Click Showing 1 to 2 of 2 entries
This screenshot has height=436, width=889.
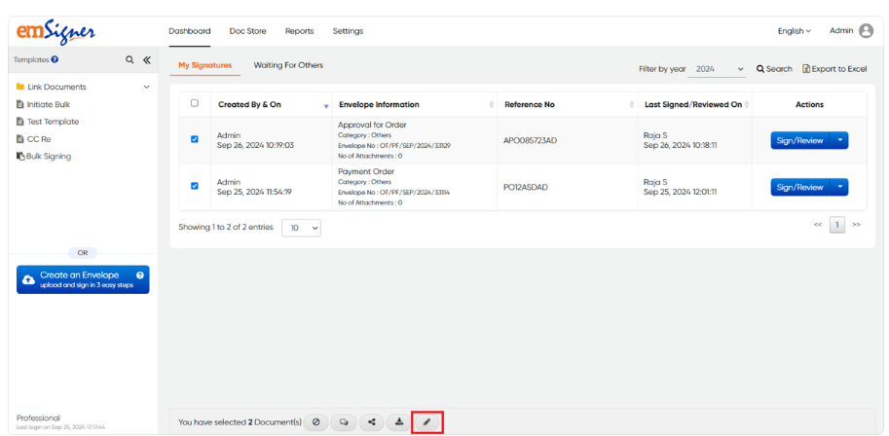coord(226,228)
